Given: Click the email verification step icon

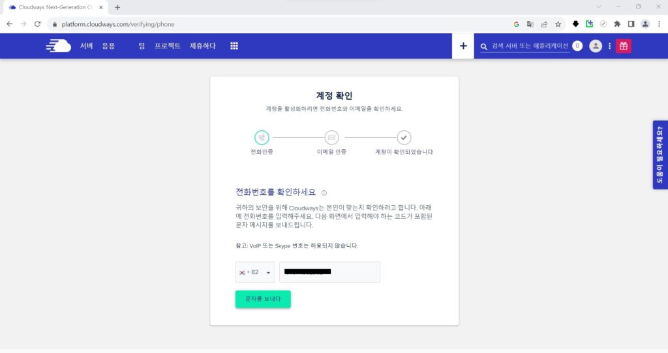Looking at the screenshot, I should 331,137.
